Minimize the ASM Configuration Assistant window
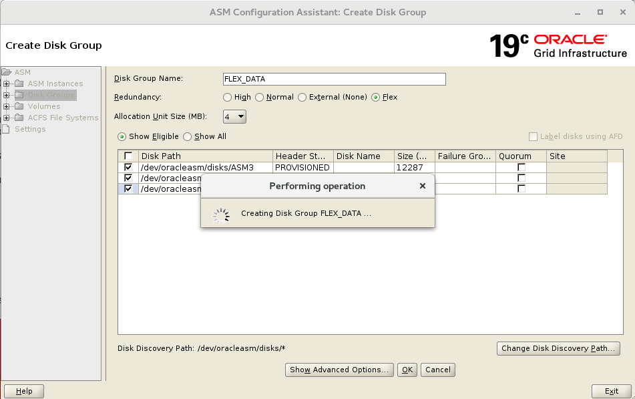The image size is (635, 399). coord(578,13)
